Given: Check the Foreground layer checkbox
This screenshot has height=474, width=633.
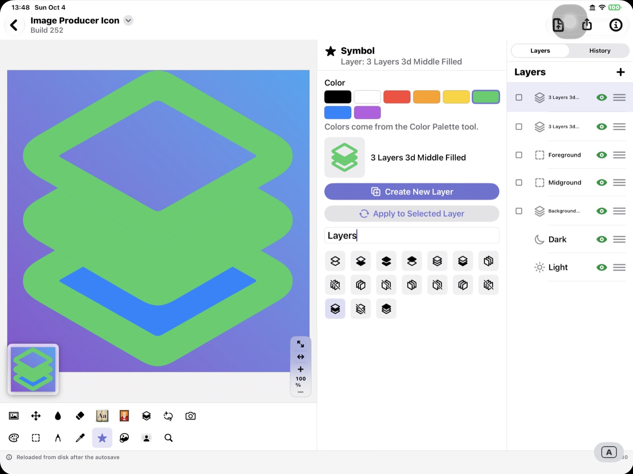Looking at the screenshot, I should (x=519, y=155).
